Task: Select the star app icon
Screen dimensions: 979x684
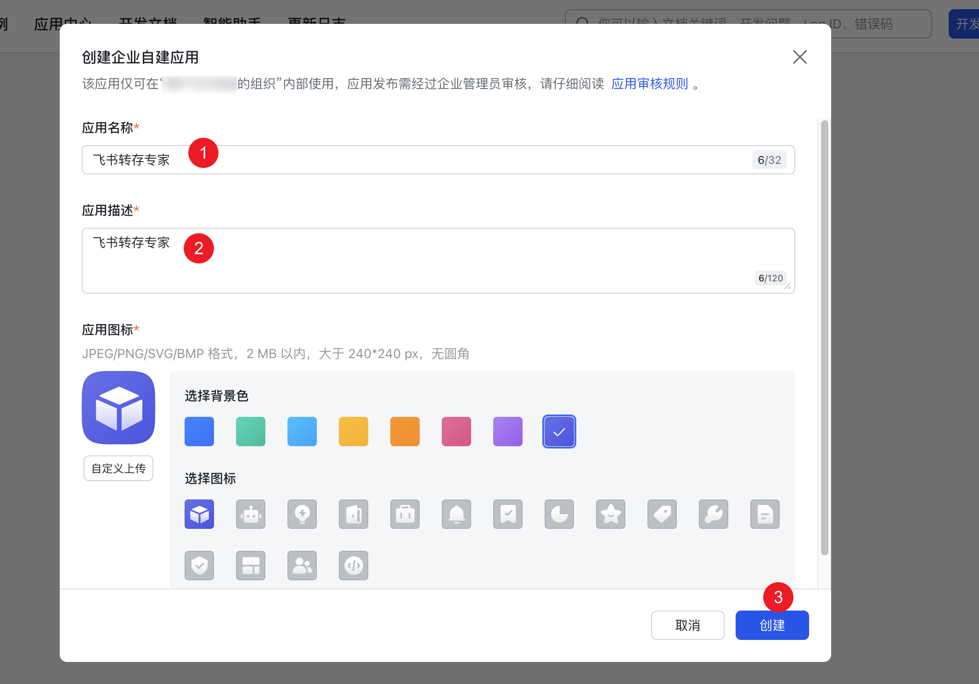Action: tap(611, 514)
